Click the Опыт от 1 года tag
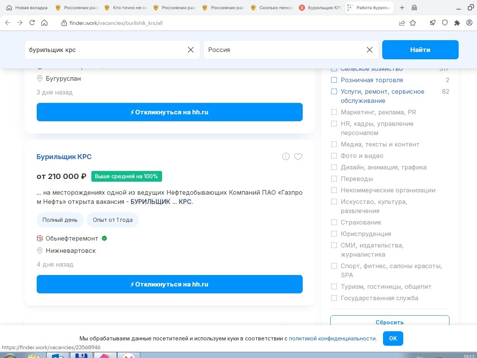Screen dimensions: 477x358 point(113,220)
